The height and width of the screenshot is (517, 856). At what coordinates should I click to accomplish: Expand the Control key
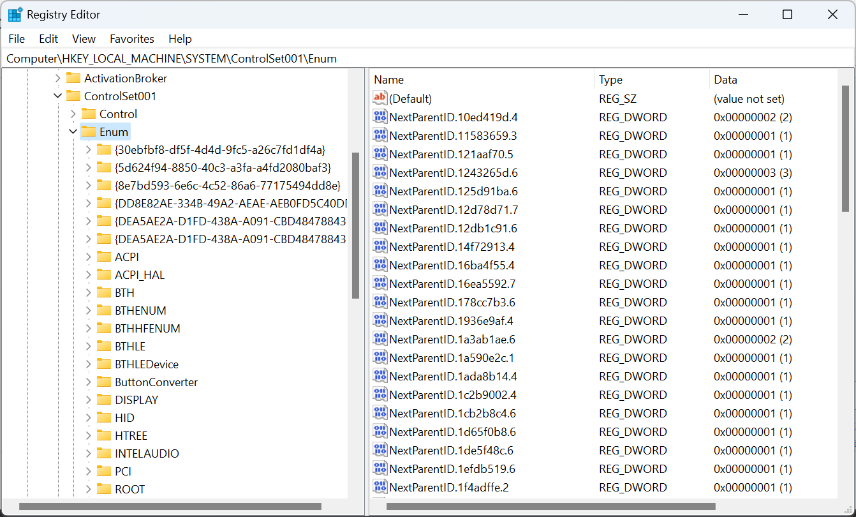click(73, 114)
